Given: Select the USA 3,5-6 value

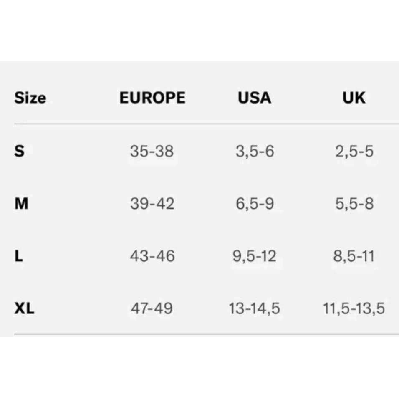Looking at the screenshot, I should click(255, 151).
